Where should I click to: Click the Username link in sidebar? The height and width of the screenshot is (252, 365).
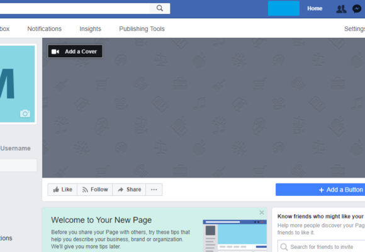pos(15,148)
